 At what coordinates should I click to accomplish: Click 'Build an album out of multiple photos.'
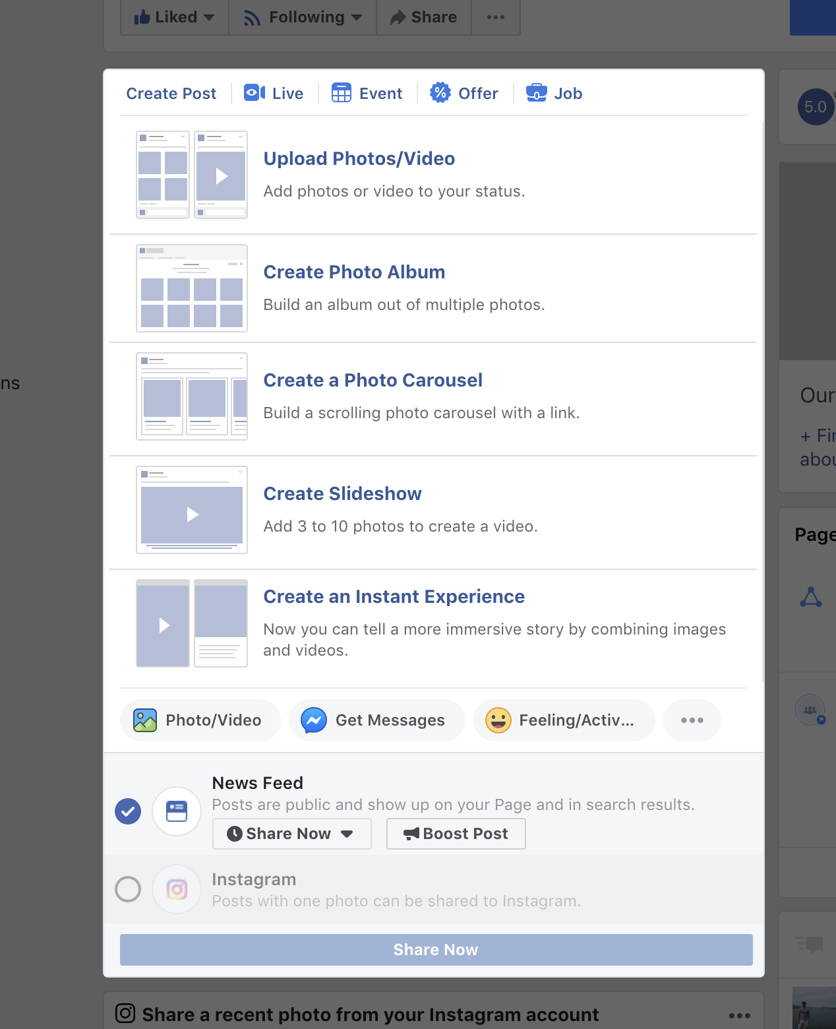click(x=404, y=305)
